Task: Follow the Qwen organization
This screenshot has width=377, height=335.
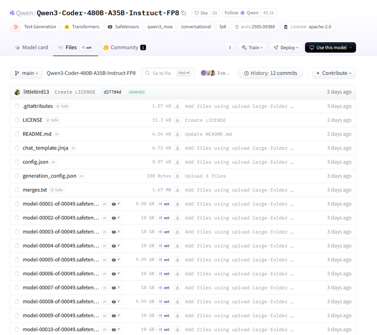Action: [242, 13]
